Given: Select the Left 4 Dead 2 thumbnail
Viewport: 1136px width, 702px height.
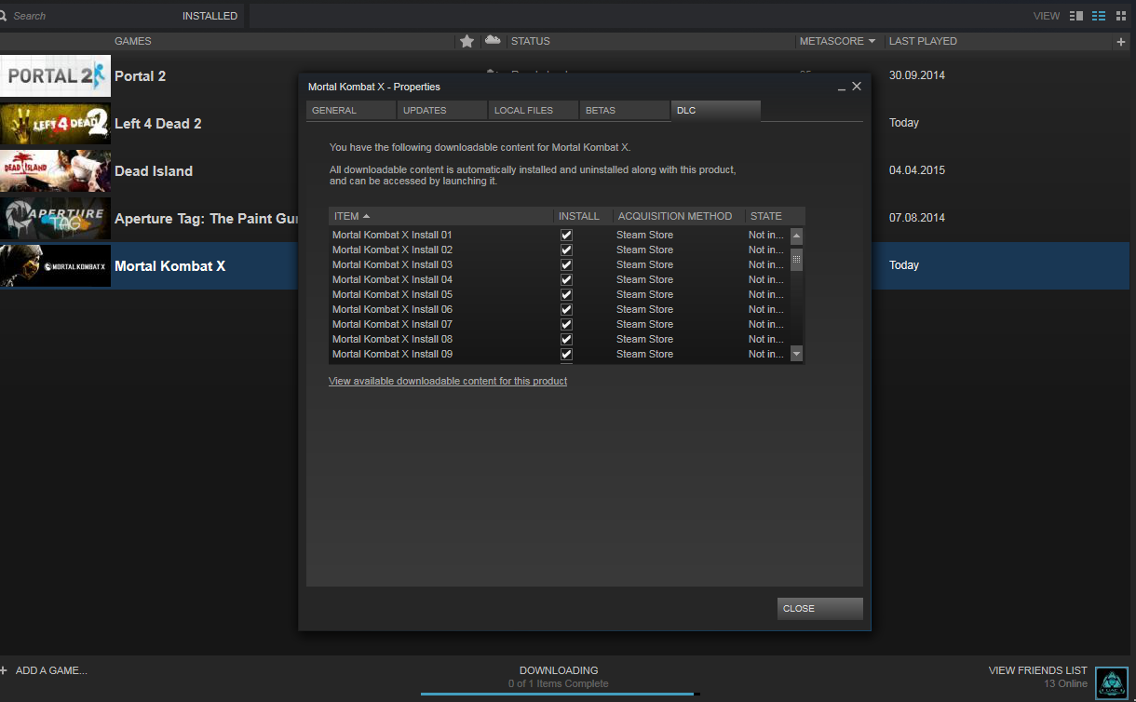Looking at the screenshot, I should pos(55,124).
